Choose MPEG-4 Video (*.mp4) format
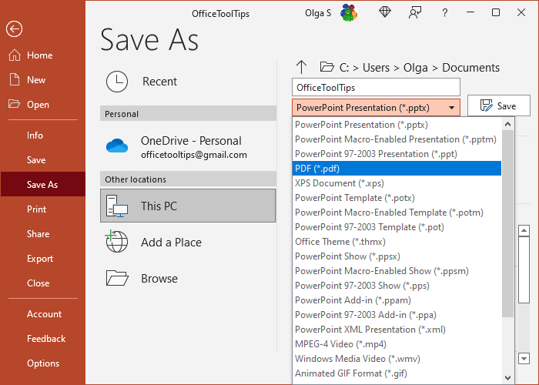This screenshot has height=385, width=539. coord(397,343)
